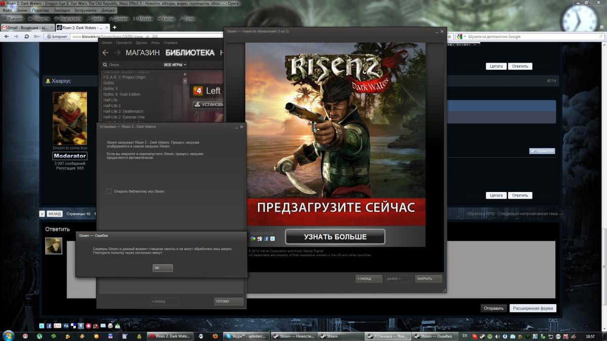The image size is (607, 341).
Task: Click the Steam library Поиск search field
Action: [132, 65]
